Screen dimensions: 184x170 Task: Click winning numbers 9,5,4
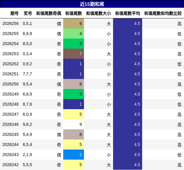point(27,84)
